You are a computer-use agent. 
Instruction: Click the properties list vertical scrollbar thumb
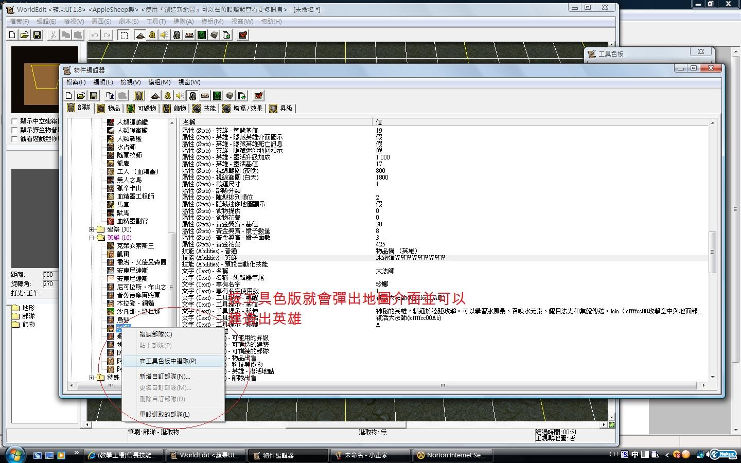pos(713,252)
